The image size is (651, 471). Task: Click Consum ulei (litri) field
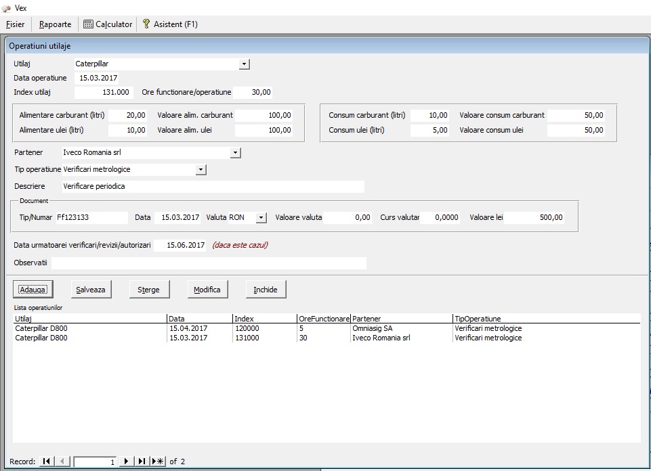(x=429, y=130)
